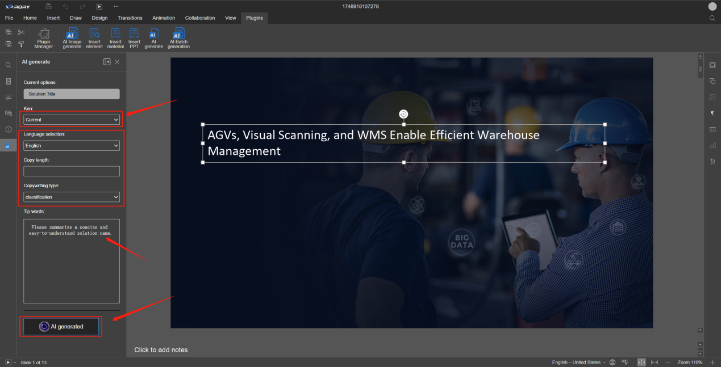Click the spell check icon in status bar
This screenshot has height=367, width=721.
(x=624, y=362)
